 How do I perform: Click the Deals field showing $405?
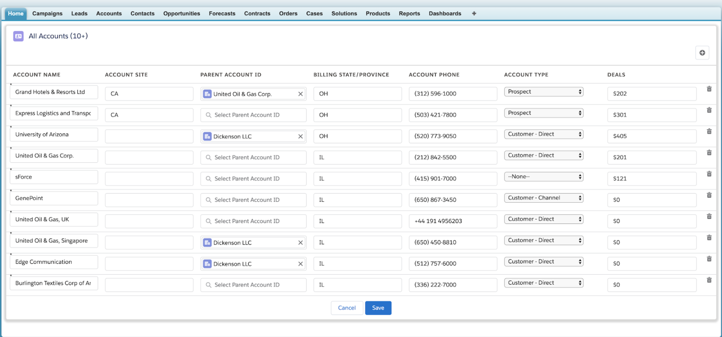coord(651,136)
